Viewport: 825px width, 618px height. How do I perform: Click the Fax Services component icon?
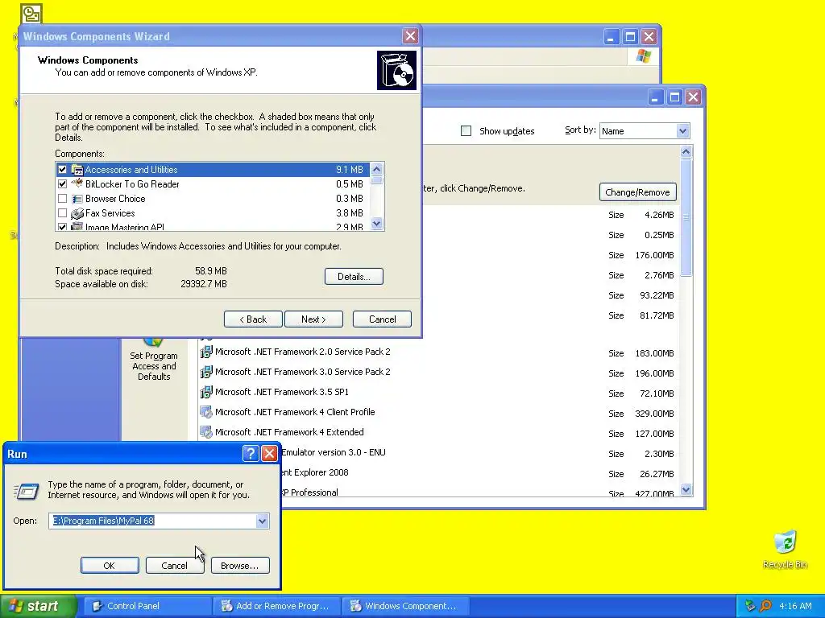[x=77, y=213]
